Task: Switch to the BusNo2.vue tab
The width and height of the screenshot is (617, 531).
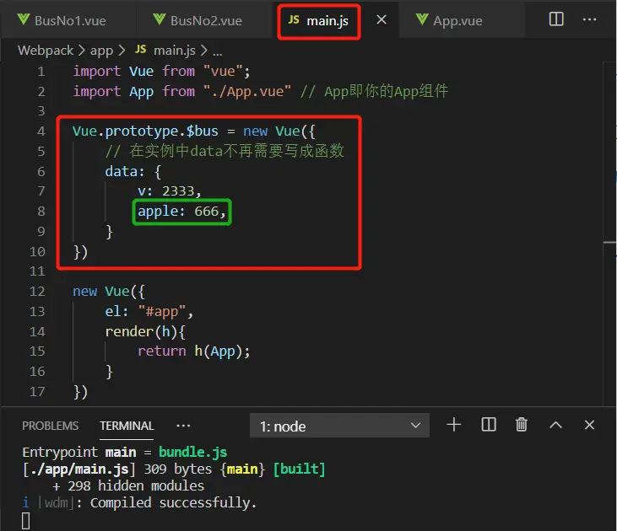Action: coord(198,20)
